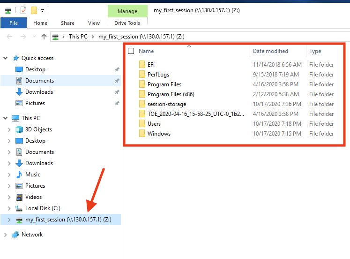Click the Videos filmstrip icon in sidebar
The width and height of the screenshot is (350, 259).
(19, 197)
